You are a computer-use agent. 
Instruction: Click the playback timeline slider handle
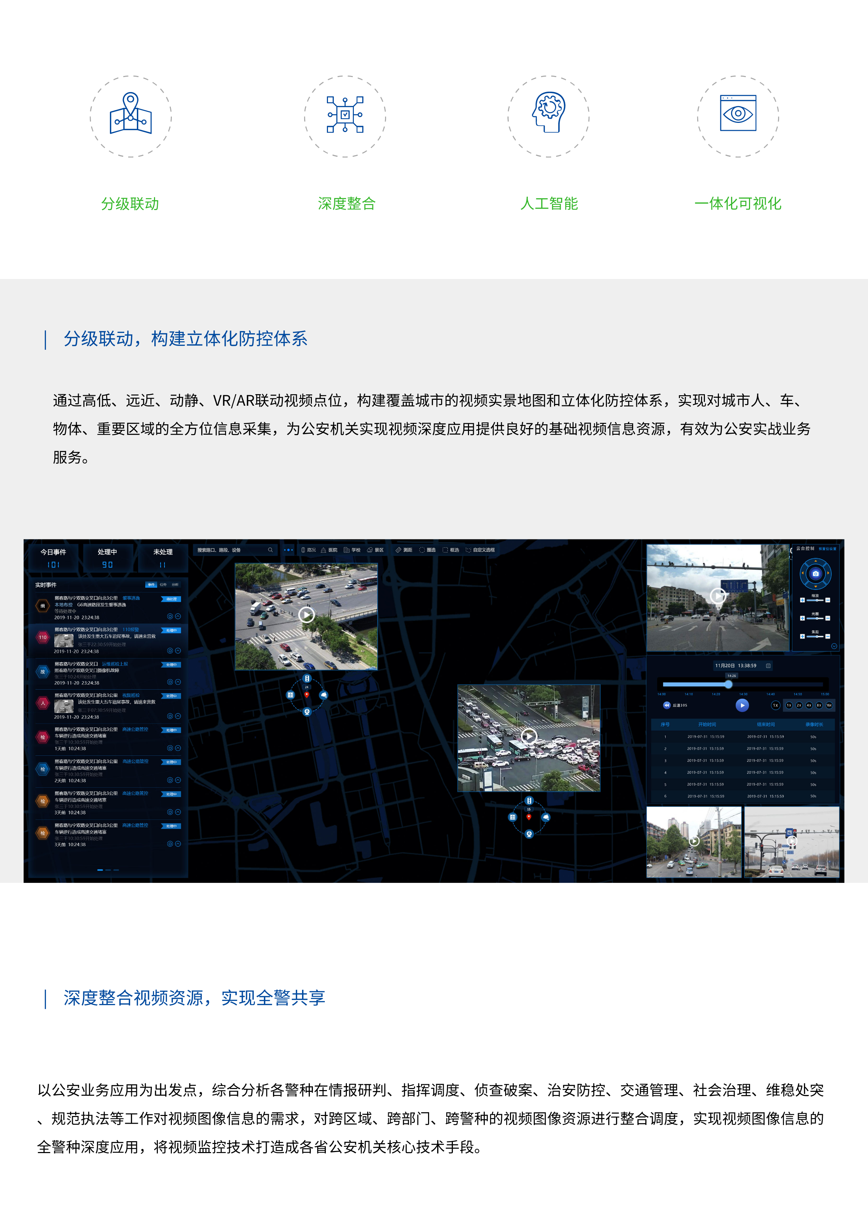728,684
